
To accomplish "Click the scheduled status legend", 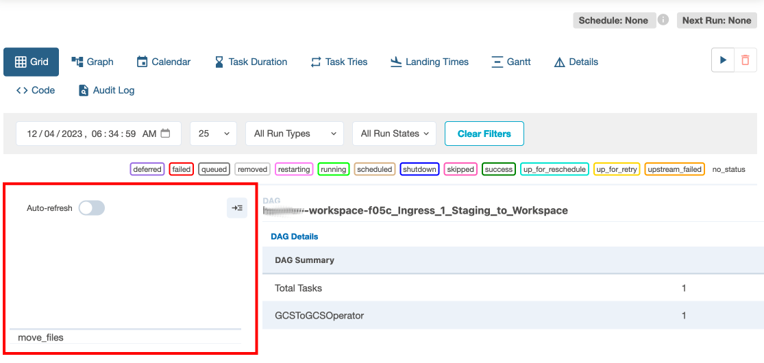I will 375,169.
